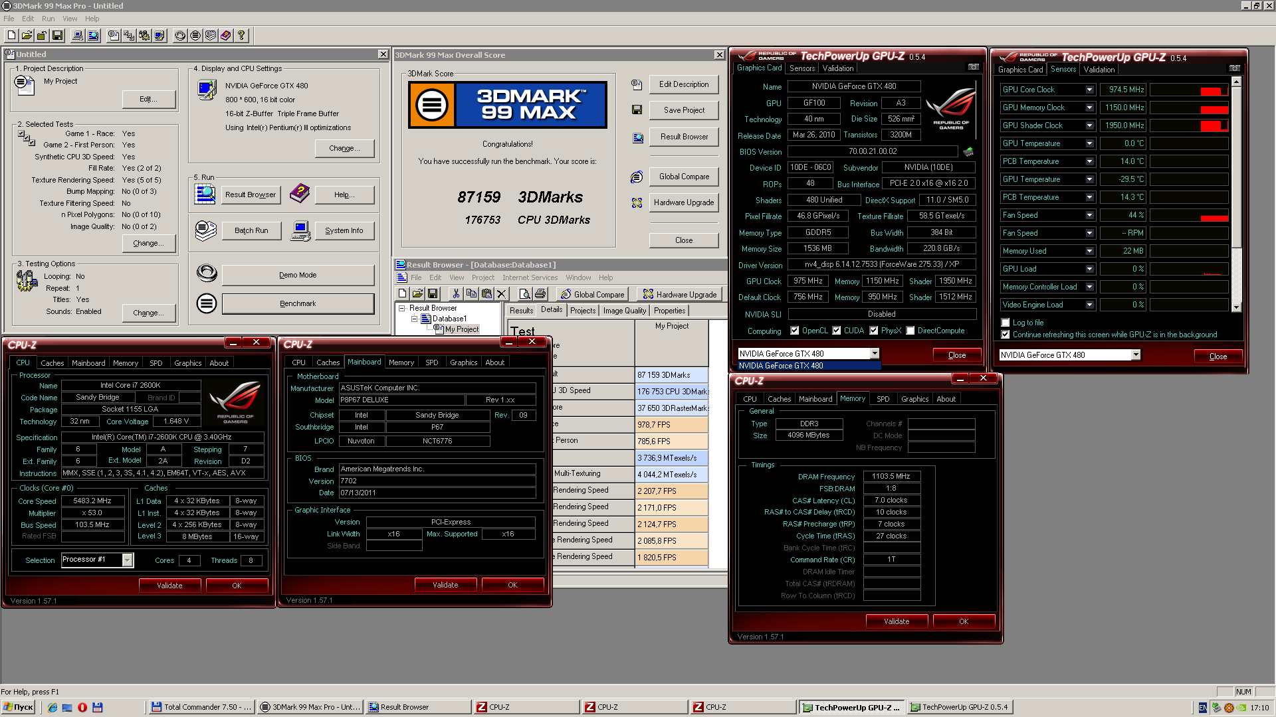Click the purple help book toolbar icon
The image size is (1276, 717).
(226, 36)
